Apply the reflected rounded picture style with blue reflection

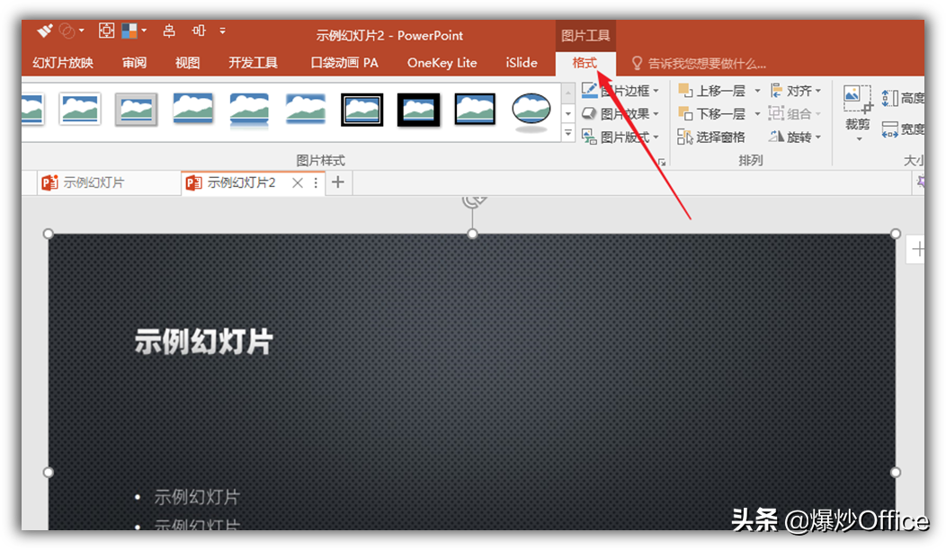[x=249, y=111]
